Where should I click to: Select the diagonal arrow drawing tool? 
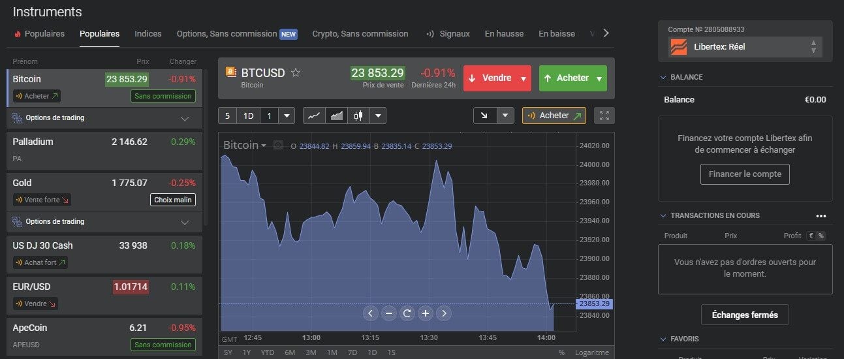coord(484,116)
